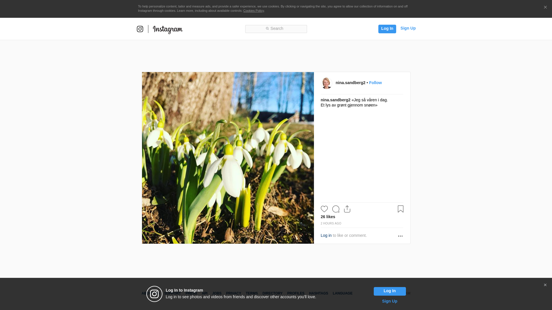Open the Instagram wordmark home link

(168, 30)
